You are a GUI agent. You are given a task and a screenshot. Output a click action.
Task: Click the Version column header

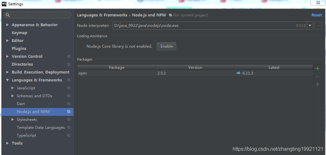point(195,68)
